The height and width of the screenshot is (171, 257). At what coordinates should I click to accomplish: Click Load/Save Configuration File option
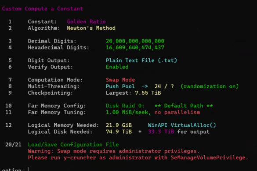tap(73, 145)
